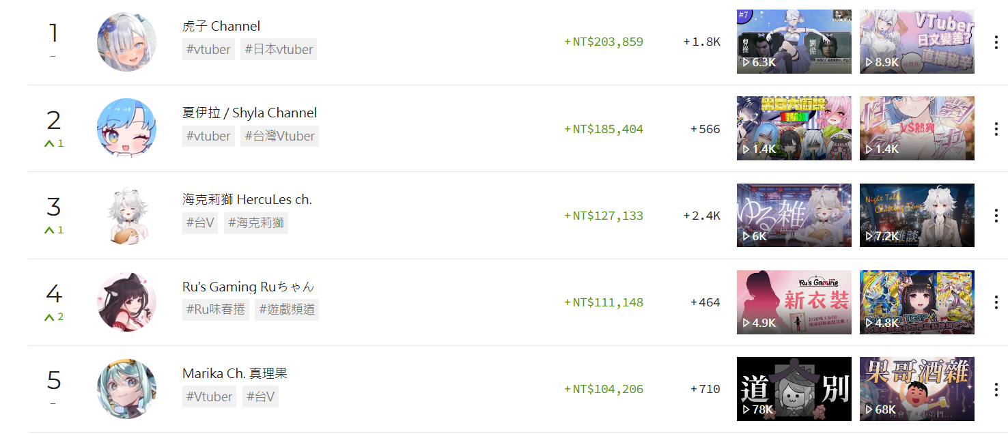
Task: Play the 新衣裝 video thumbnail
Action: tap(794, 302)
